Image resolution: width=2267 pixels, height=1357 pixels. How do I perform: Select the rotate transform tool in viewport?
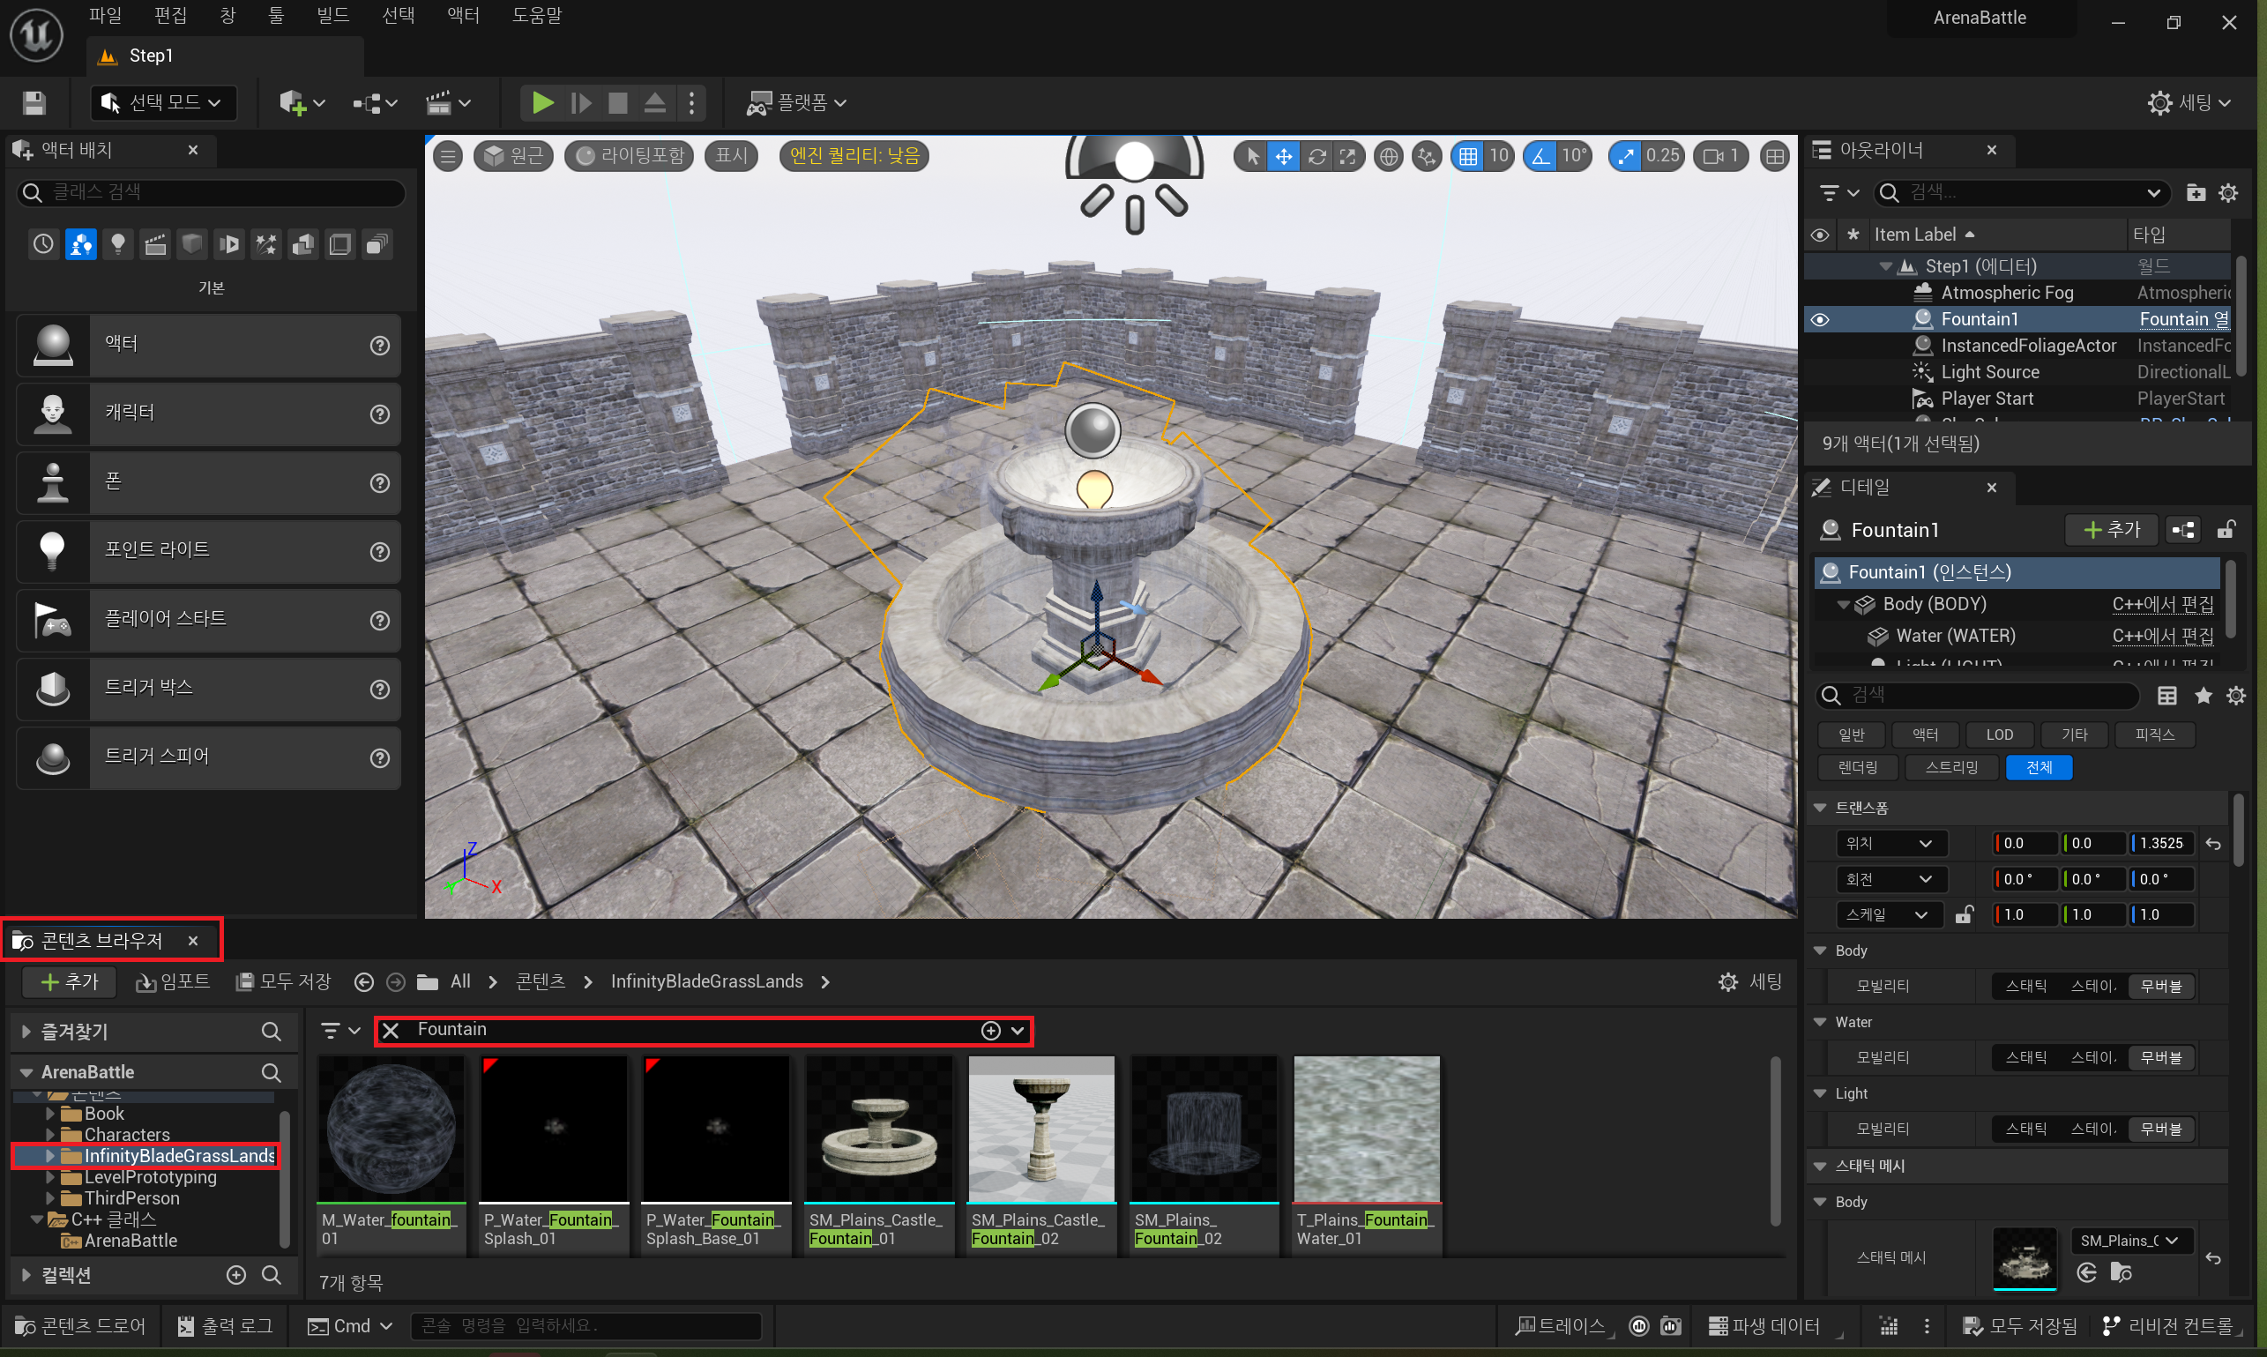click(1316, 156)
